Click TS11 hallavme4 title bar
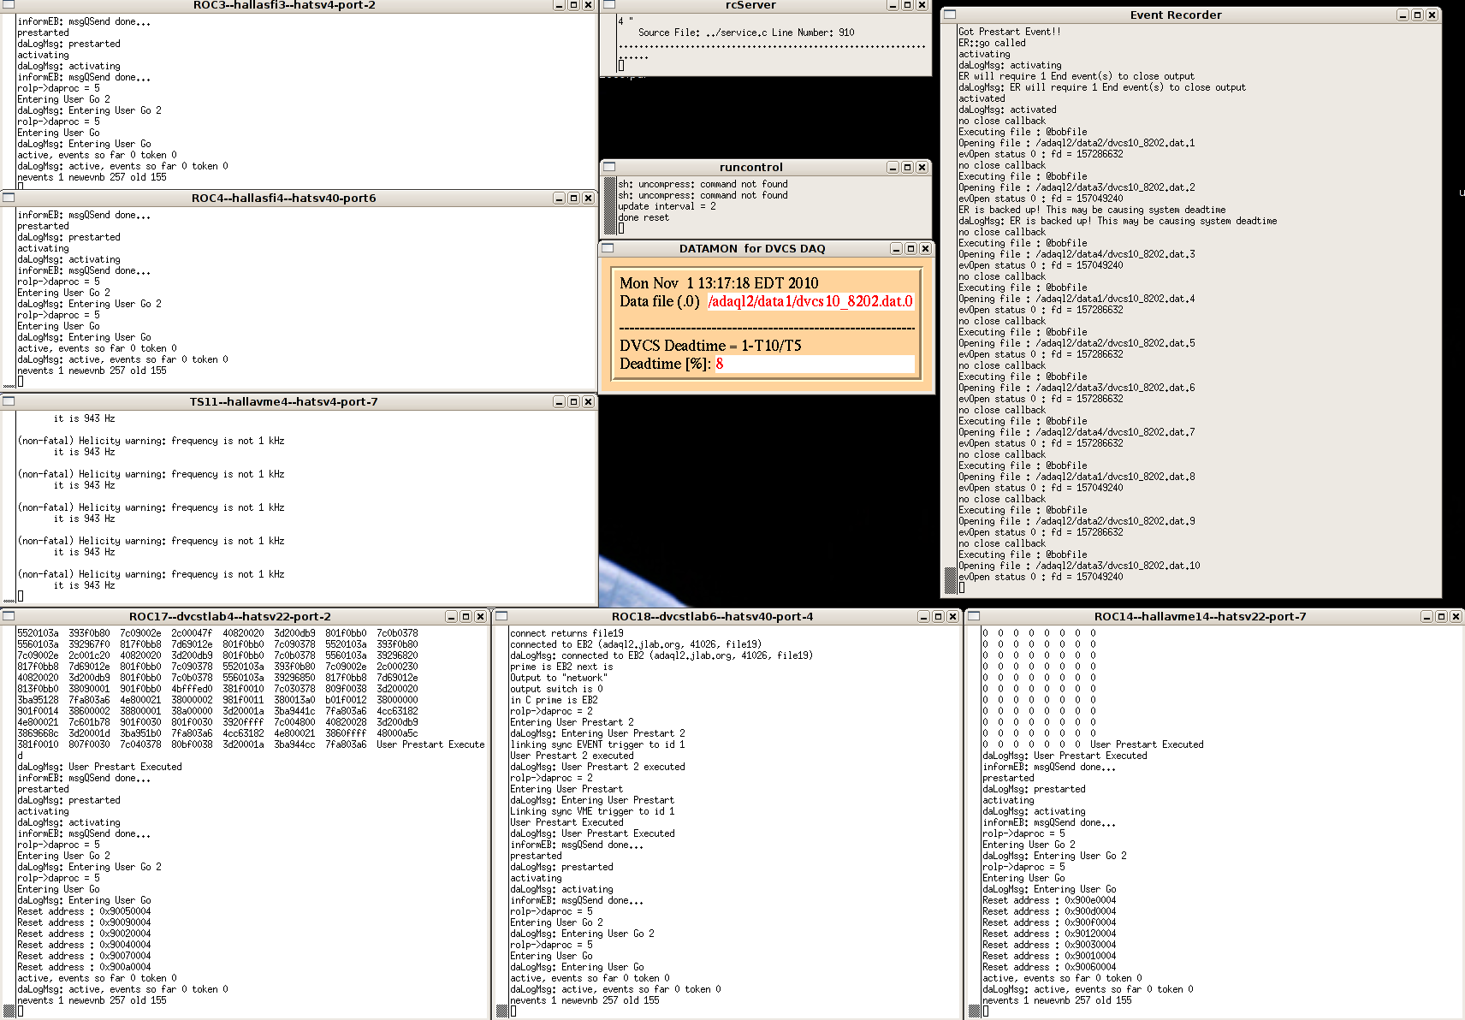The image size is (1465, 1020). tap(283, 401)
